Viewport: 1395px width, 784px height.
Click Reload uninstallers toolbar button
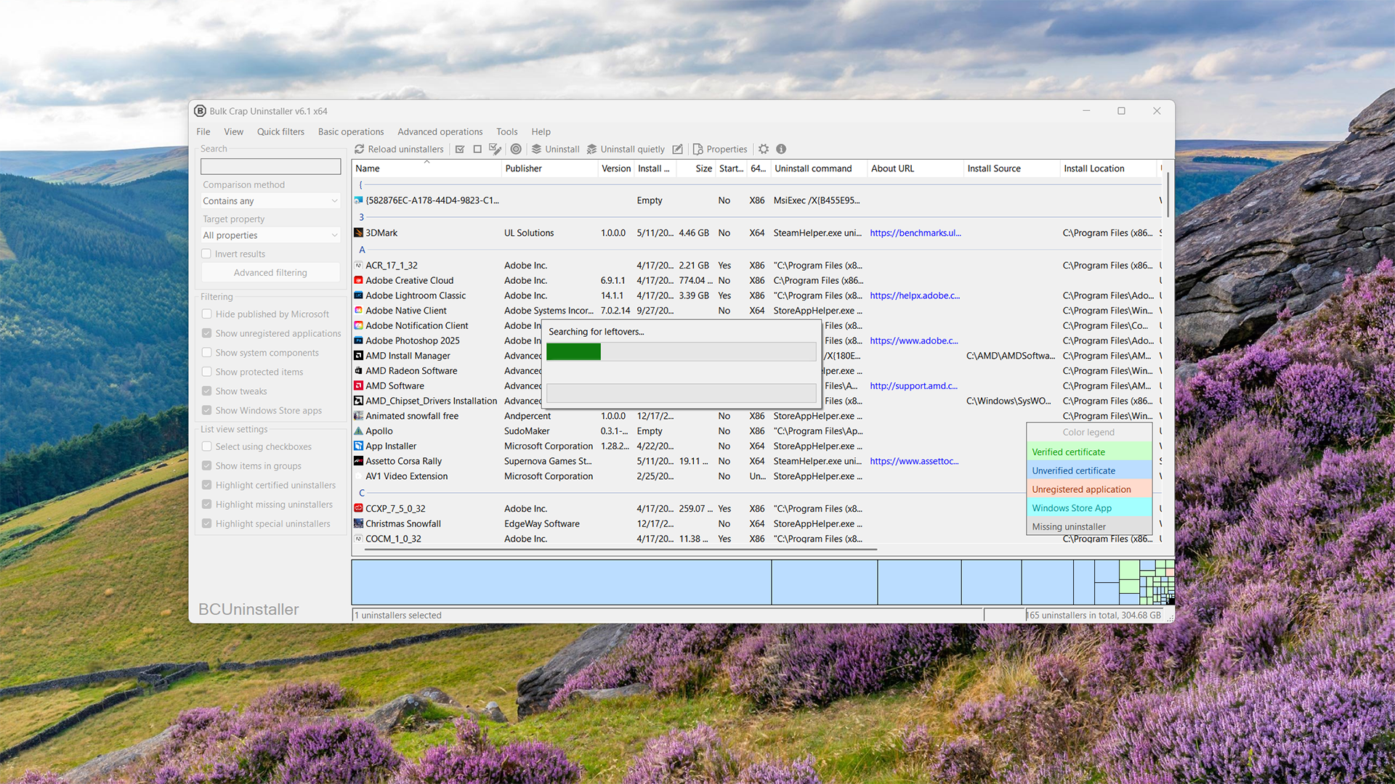point(399,149)
